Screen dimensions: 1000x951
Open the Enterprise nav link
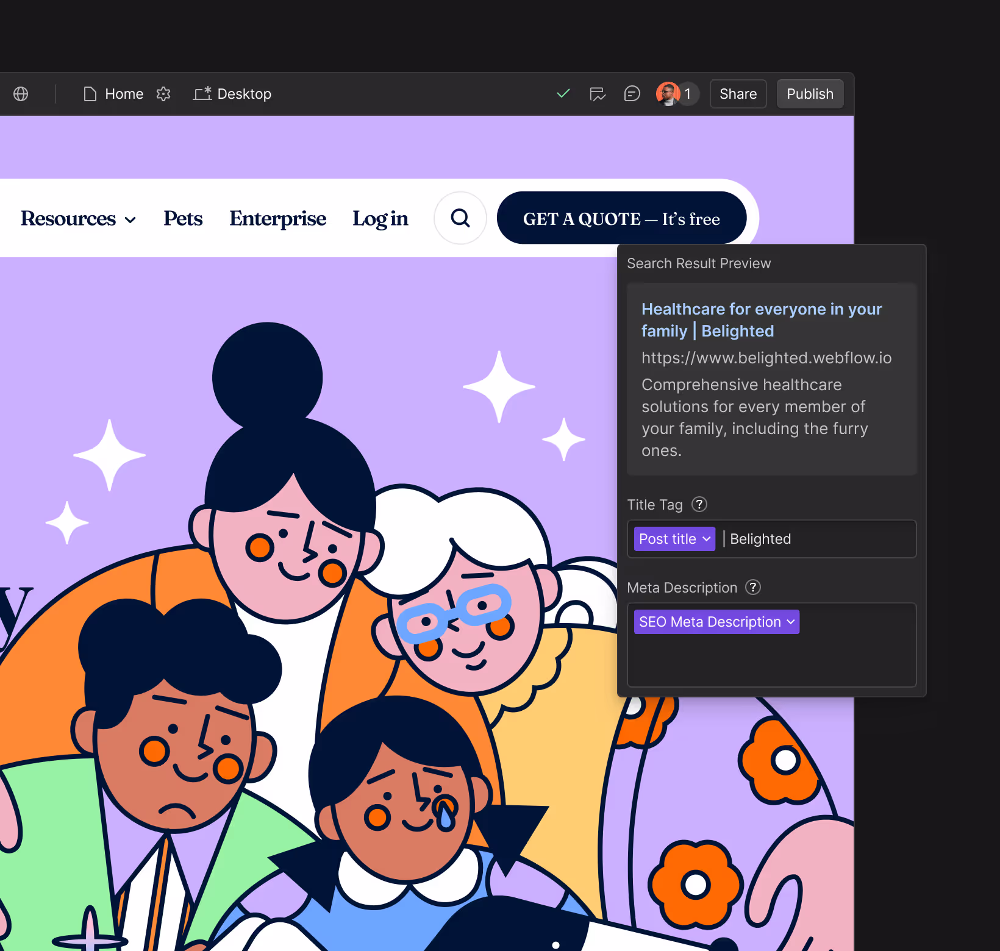tap(277, 218)
